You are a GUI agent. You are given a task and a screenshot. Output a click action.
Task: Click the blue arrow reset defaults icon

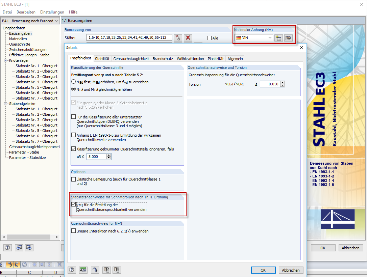coord(95,270)
